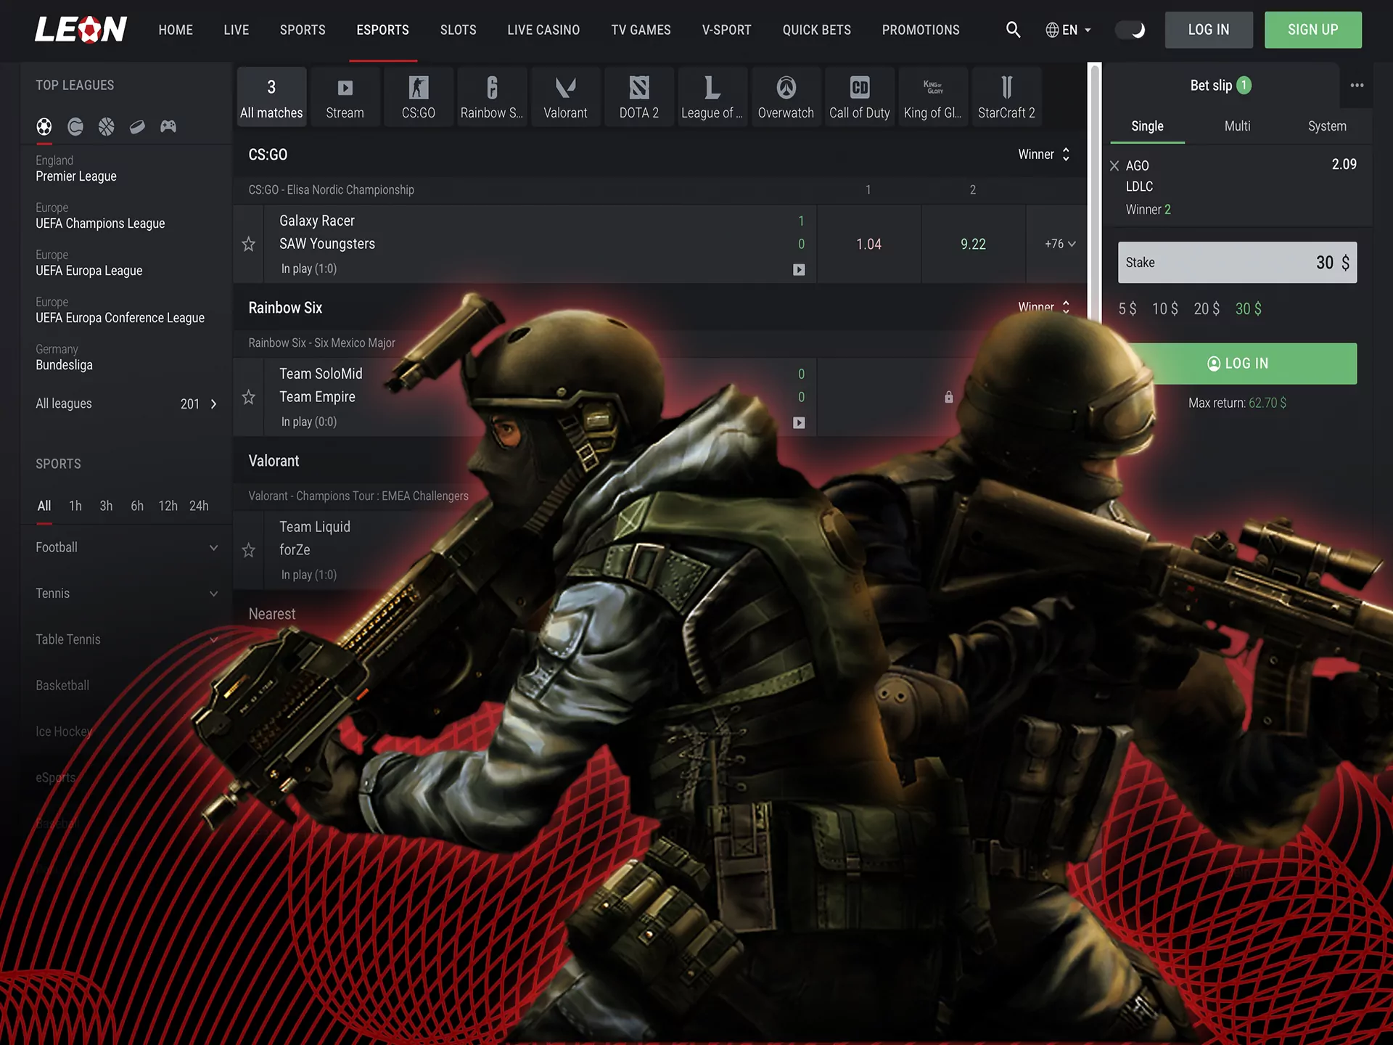Select the second sport icon in Top Leagues

click(x=75, y=127)
